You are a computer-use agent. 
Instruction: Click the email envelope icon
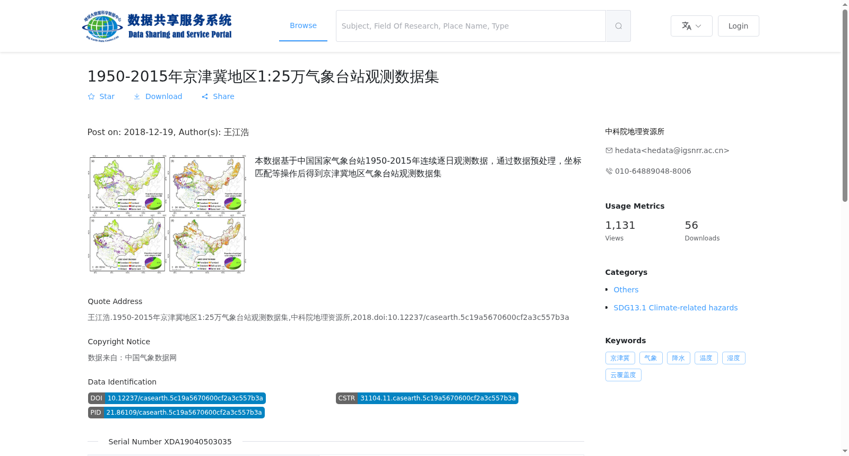tap(609, 150)
